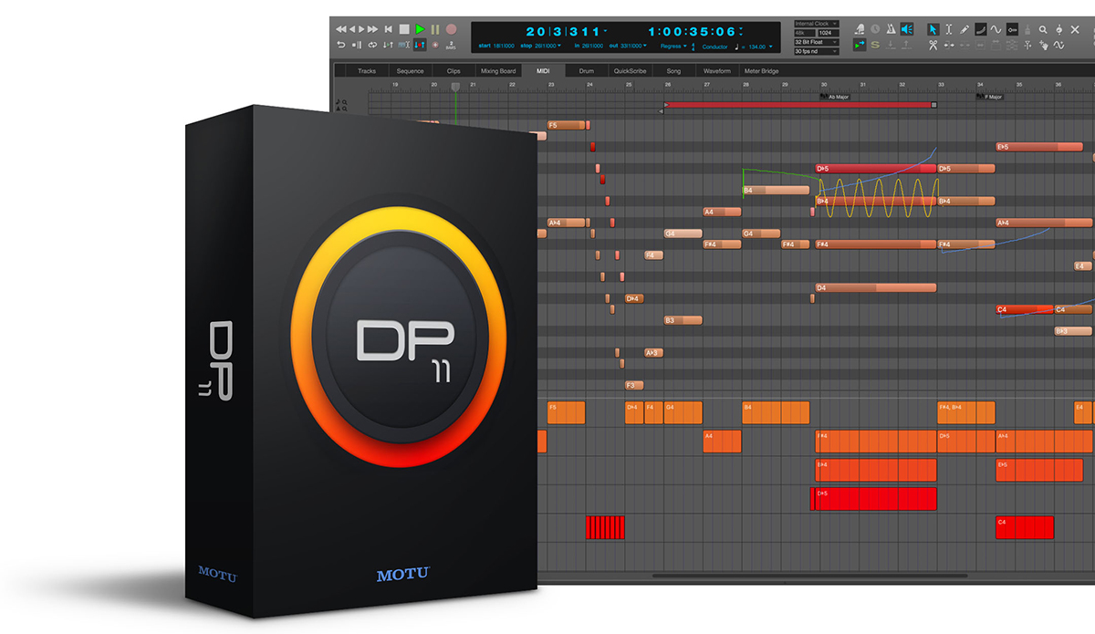Screen dimensions: 1095x634
Task: Open the Internal Clock dropdown
Action: coord(815,24)
